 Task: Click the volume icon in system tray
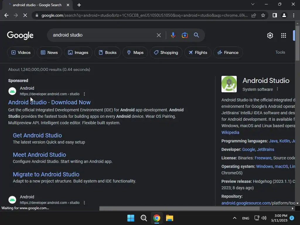(264, 218)
